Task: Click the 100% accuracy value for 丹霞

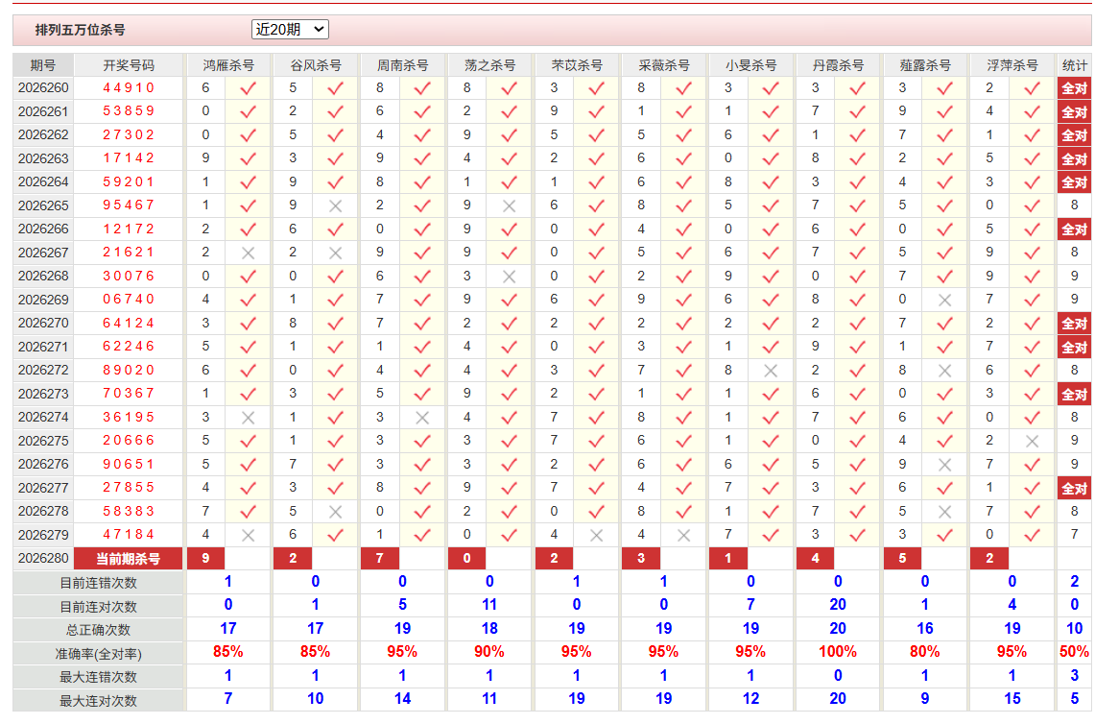Action: (x=837, y=651)
